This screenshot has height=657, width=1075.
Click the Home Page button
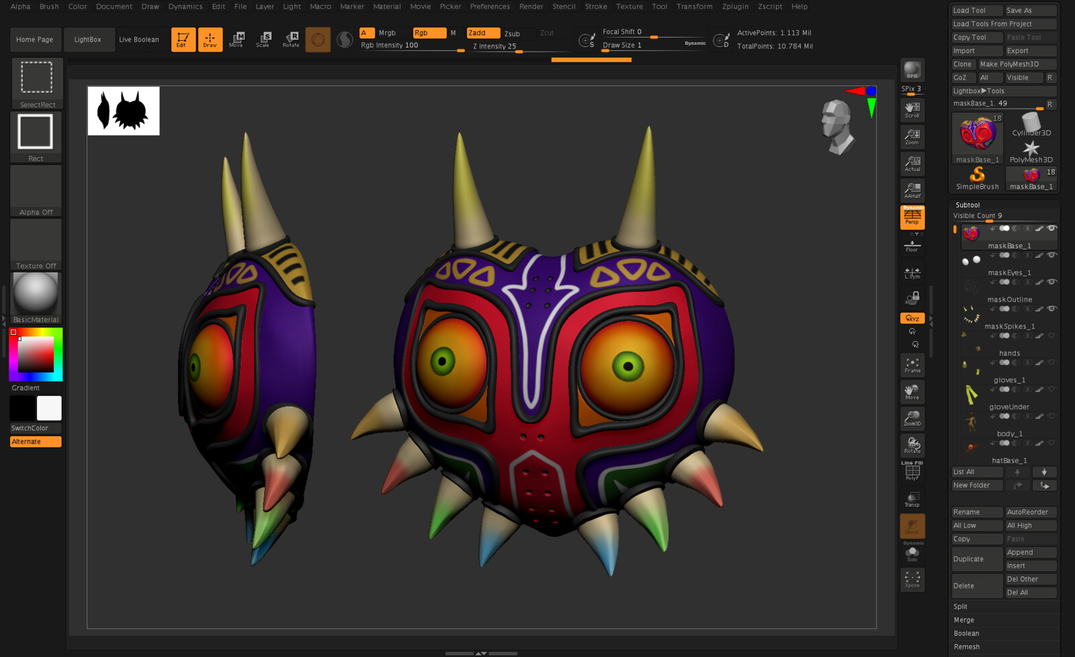click(x=35, y=40)
